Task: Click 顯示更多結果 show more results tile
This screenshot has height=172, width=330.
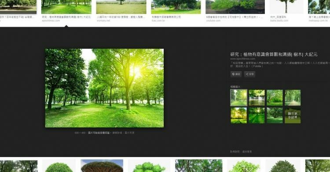Action: pos(293,115)
